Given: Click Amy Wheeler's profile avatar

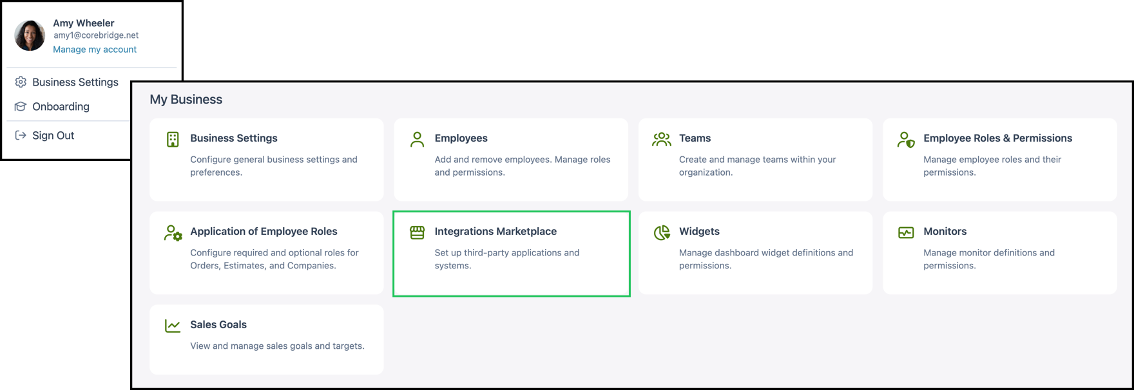Looking at the screenshot, I should tap(30, 35).
